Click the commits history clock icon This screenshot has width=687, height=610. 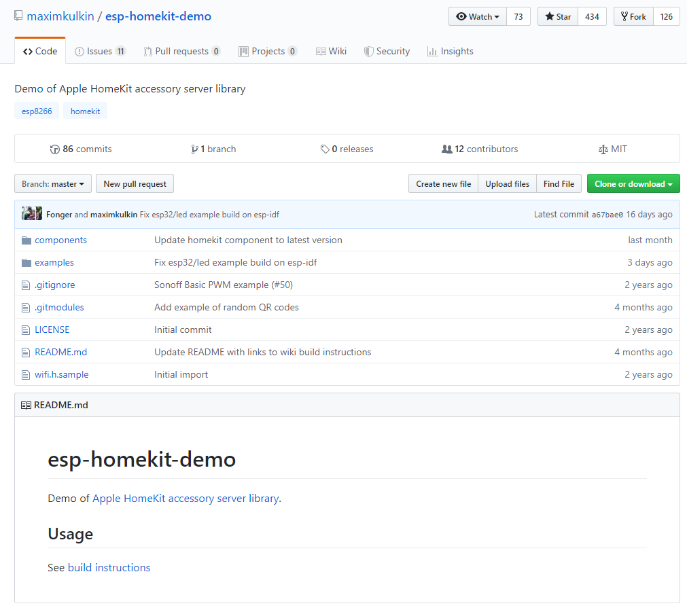pos(55,149)
